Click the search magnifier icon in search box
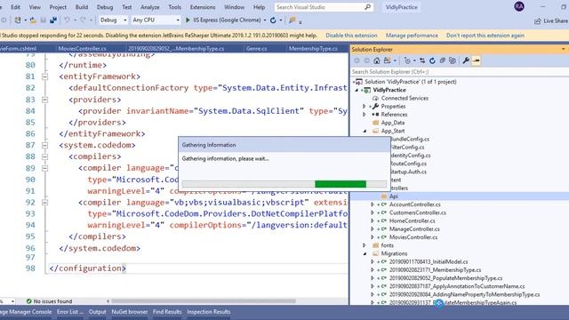 click(367, 7)
